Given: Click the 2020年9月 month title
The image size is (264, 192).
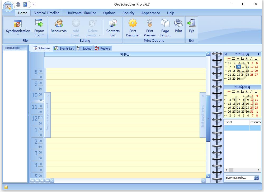Looking at the screenshot, I should click(242, 54).
